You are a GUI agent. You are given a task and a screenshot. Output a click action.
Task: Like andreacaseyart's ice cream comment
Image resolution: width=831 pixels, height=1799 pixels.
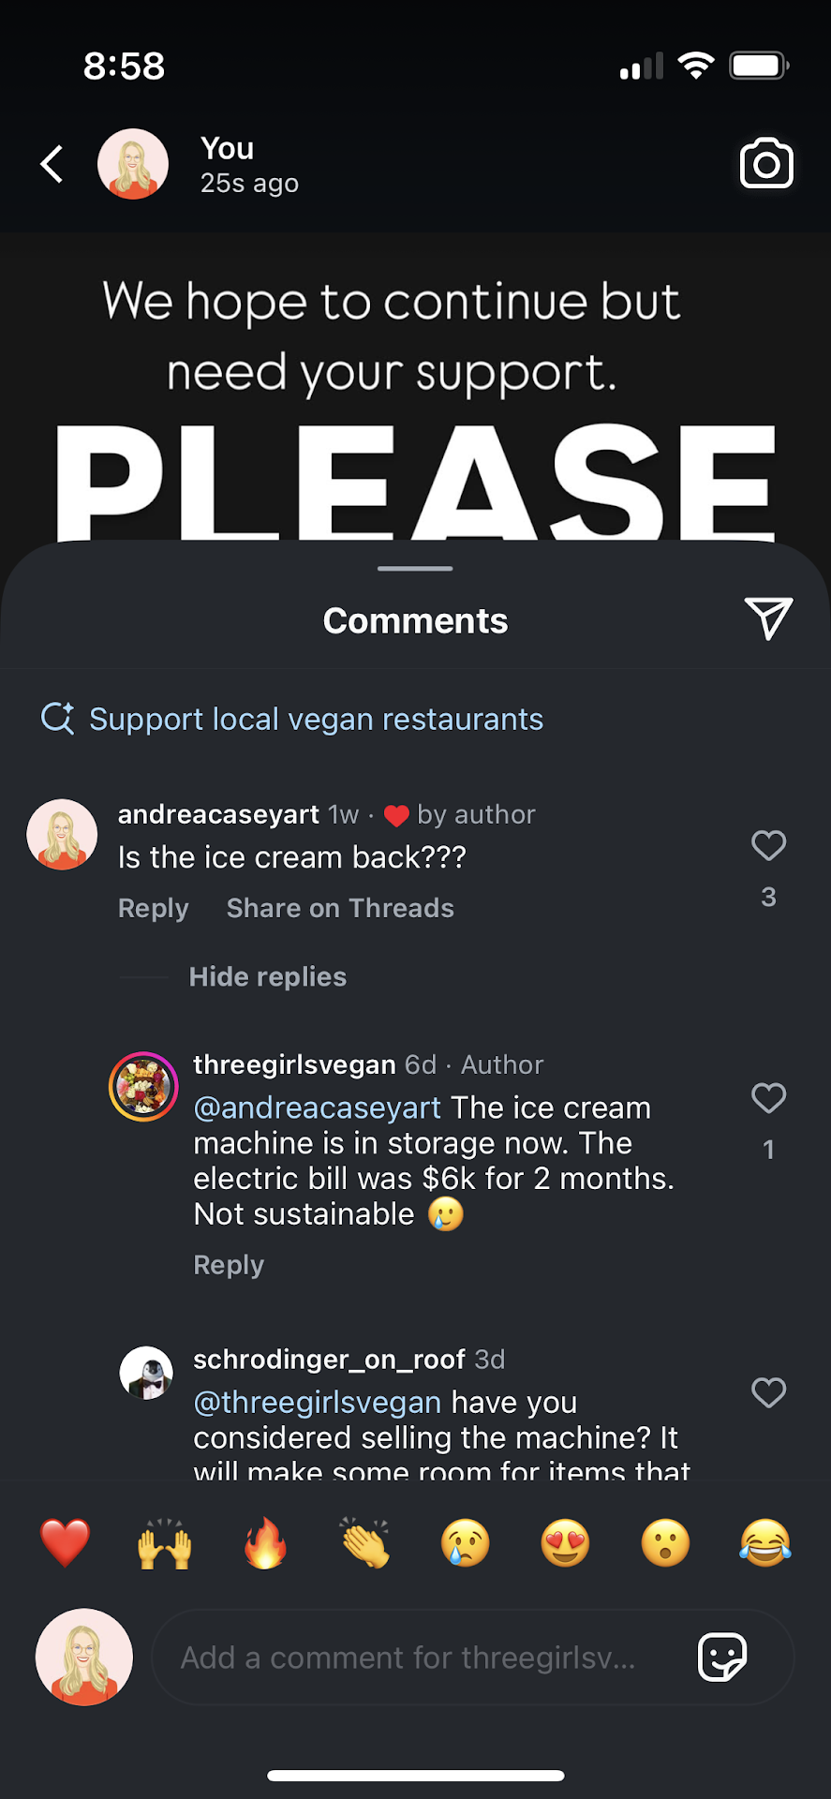[x=768, y=846]
